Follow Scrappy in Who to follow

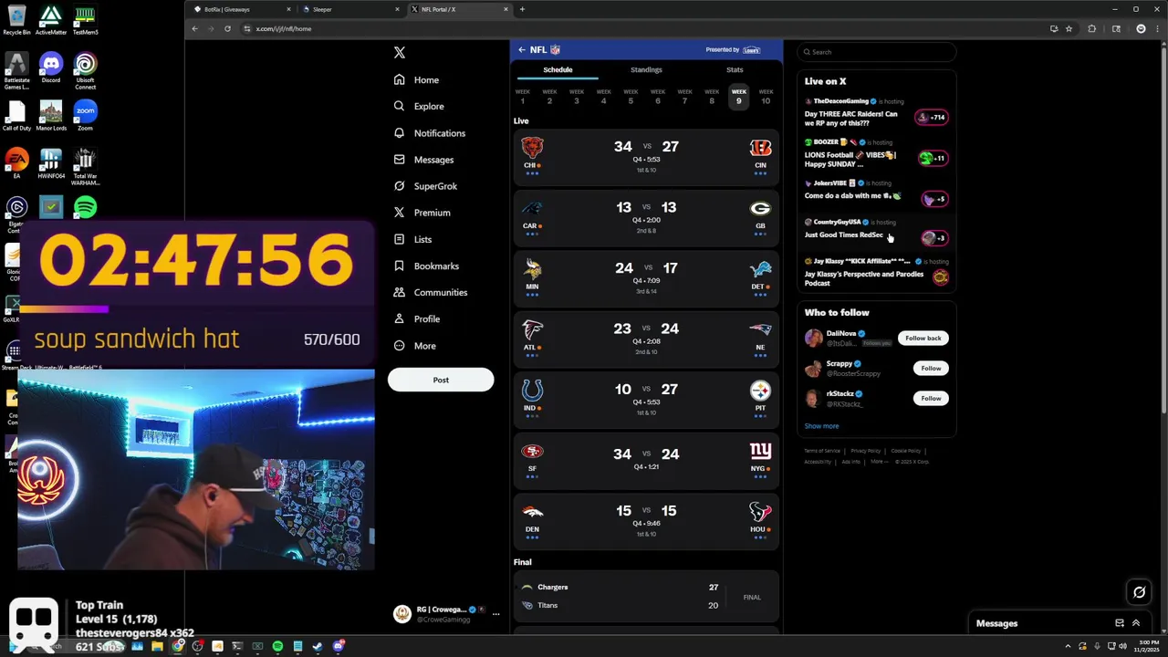click(931, 369)
